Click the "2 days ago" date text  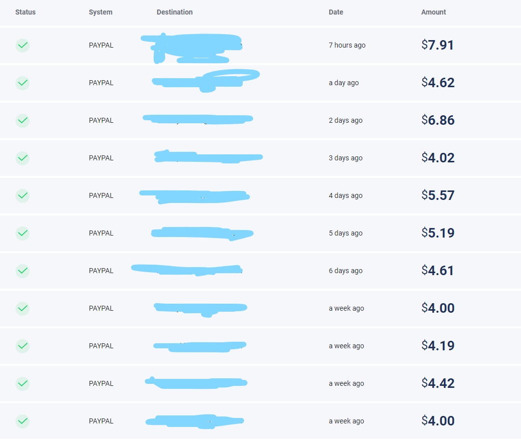click(345, 120)
